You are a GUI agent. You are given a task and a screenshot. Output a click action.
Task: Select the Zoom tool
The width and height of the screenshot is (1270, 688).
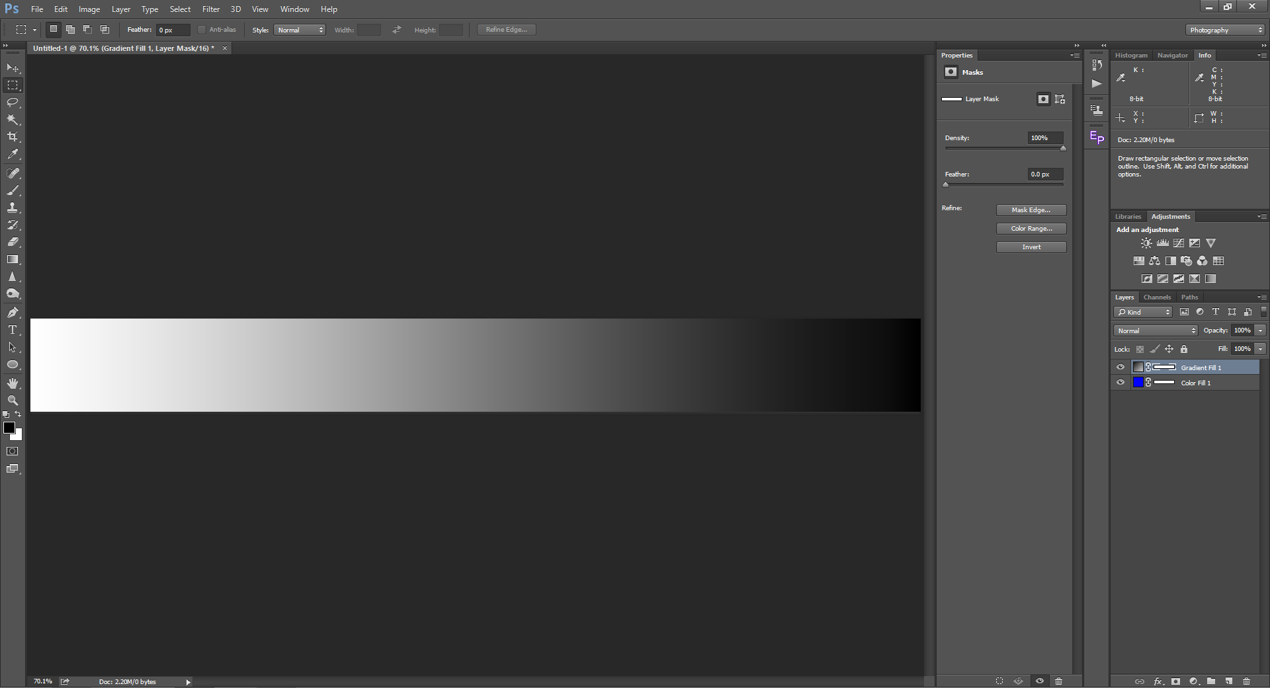13,401
